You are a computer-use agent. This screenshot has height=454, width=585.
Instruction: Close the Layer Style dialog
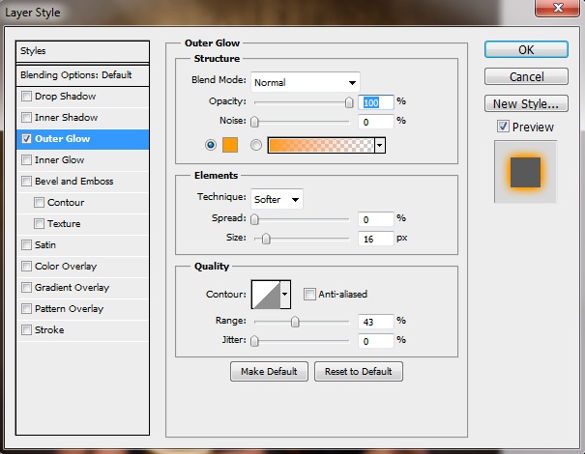557,8
